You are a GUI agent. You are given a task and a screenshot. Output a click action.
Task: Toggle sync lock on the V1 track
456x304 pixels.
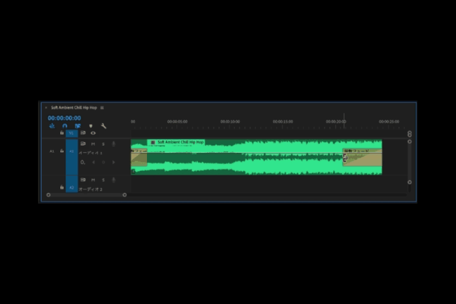pos(83,133)
